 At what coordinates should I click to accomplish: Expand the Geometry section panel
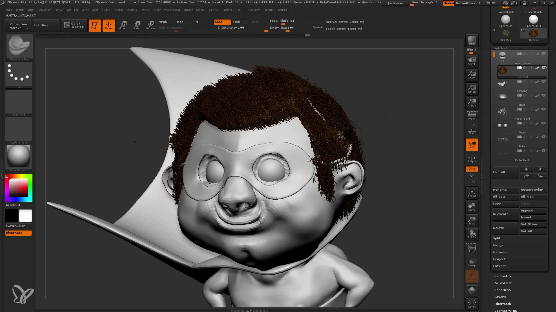pyautogui.click(x=502, y=276)
